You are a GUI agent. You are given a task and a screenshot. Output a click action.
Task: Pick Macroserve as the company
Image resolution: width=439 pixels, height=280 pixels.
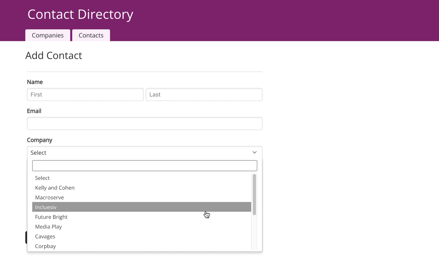click(x=49, y=198)
